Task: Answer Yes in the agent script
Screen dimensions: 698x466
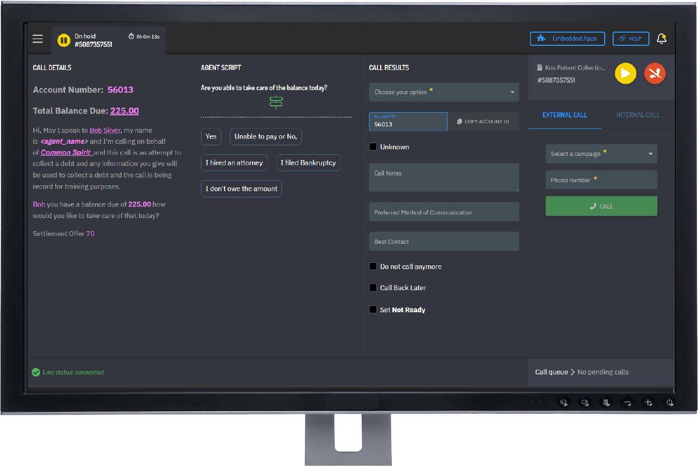Action: click(x=211, y=136)
